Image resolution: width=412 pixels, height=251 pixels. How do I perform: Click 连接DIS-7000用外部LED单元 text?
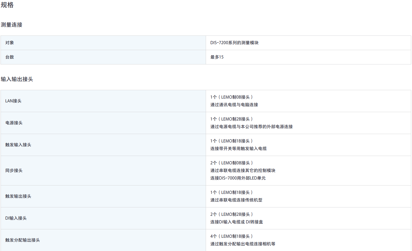coord(238,178)
